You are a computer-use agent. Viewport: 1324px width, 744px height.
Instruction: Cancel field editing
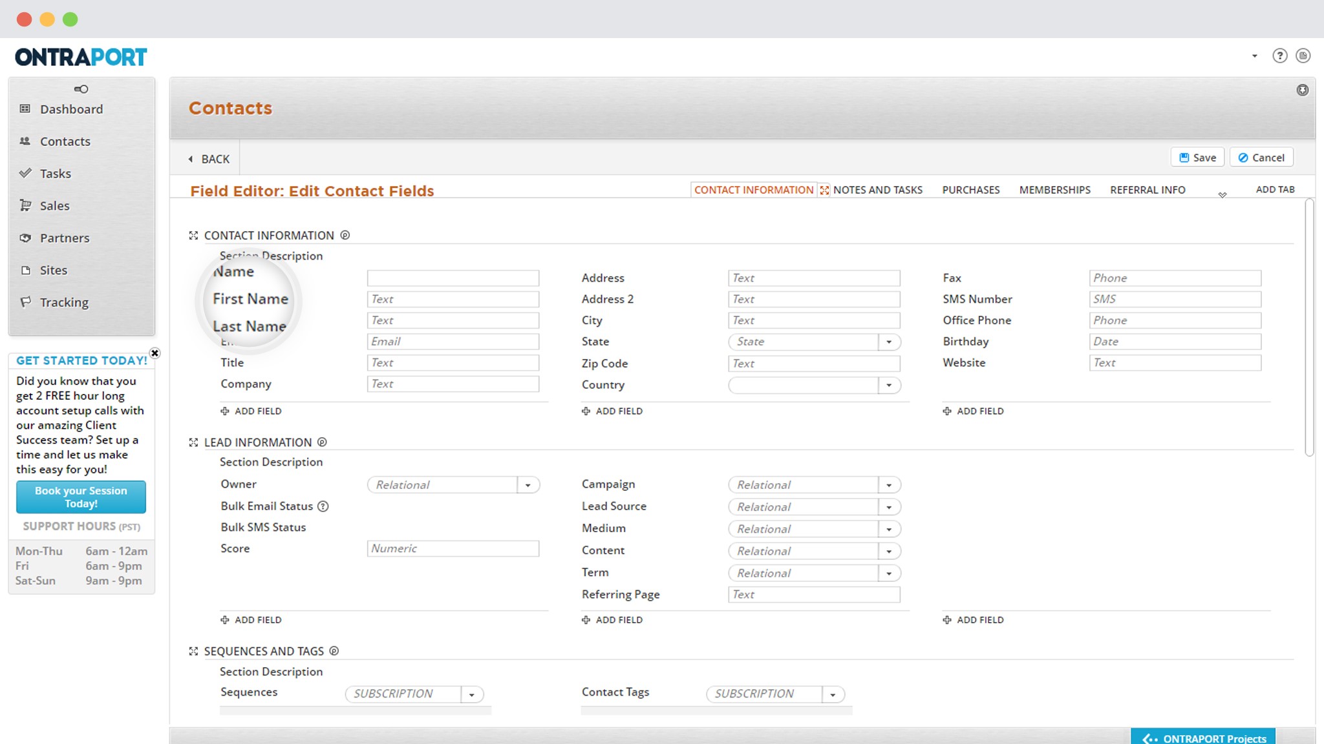[x=1261, y=158]
